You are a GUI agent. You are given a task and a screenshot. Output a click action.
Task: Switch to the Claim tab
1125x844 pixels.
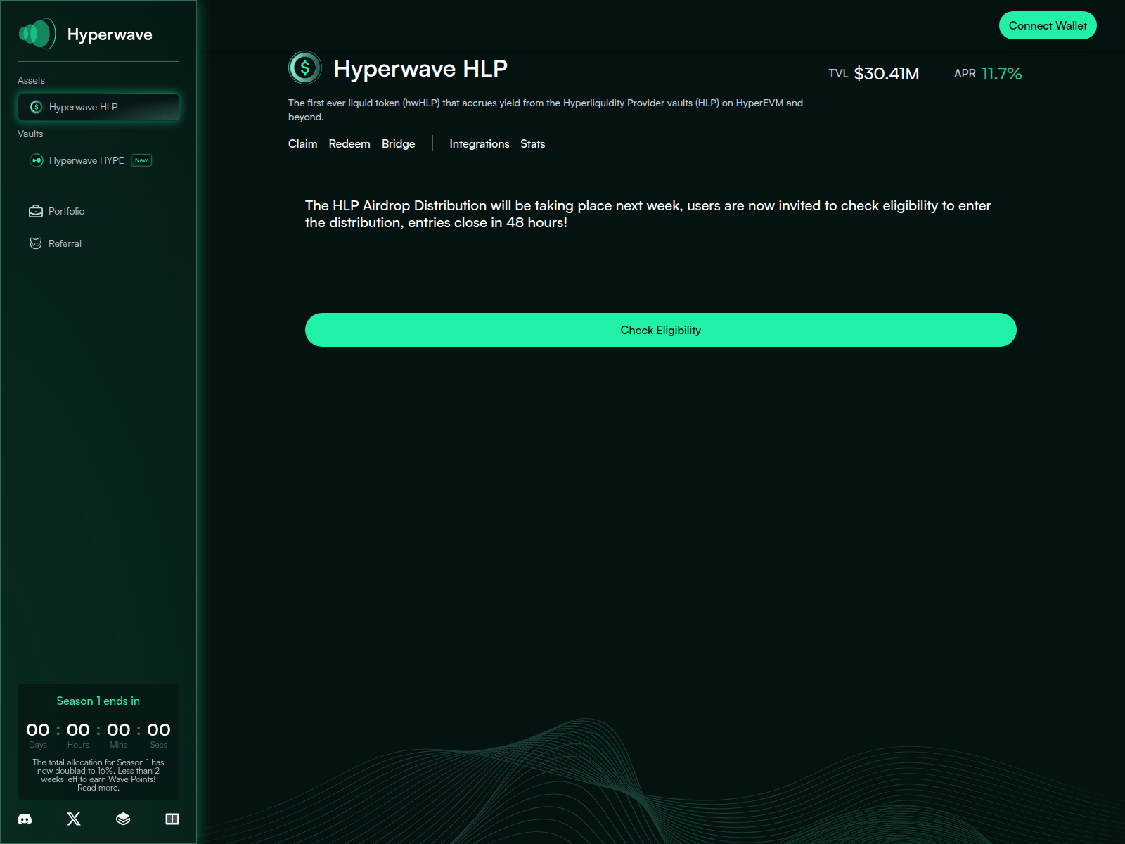pos(302,143)
